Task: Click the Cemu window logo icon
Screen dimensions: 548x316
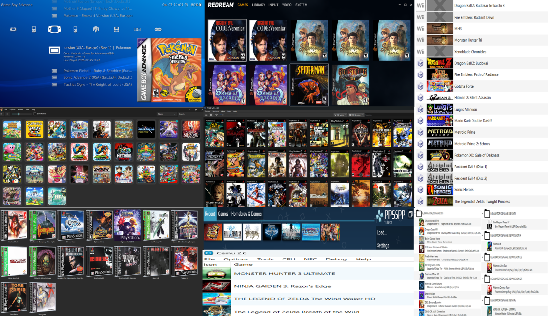Action: click(208, 253)
